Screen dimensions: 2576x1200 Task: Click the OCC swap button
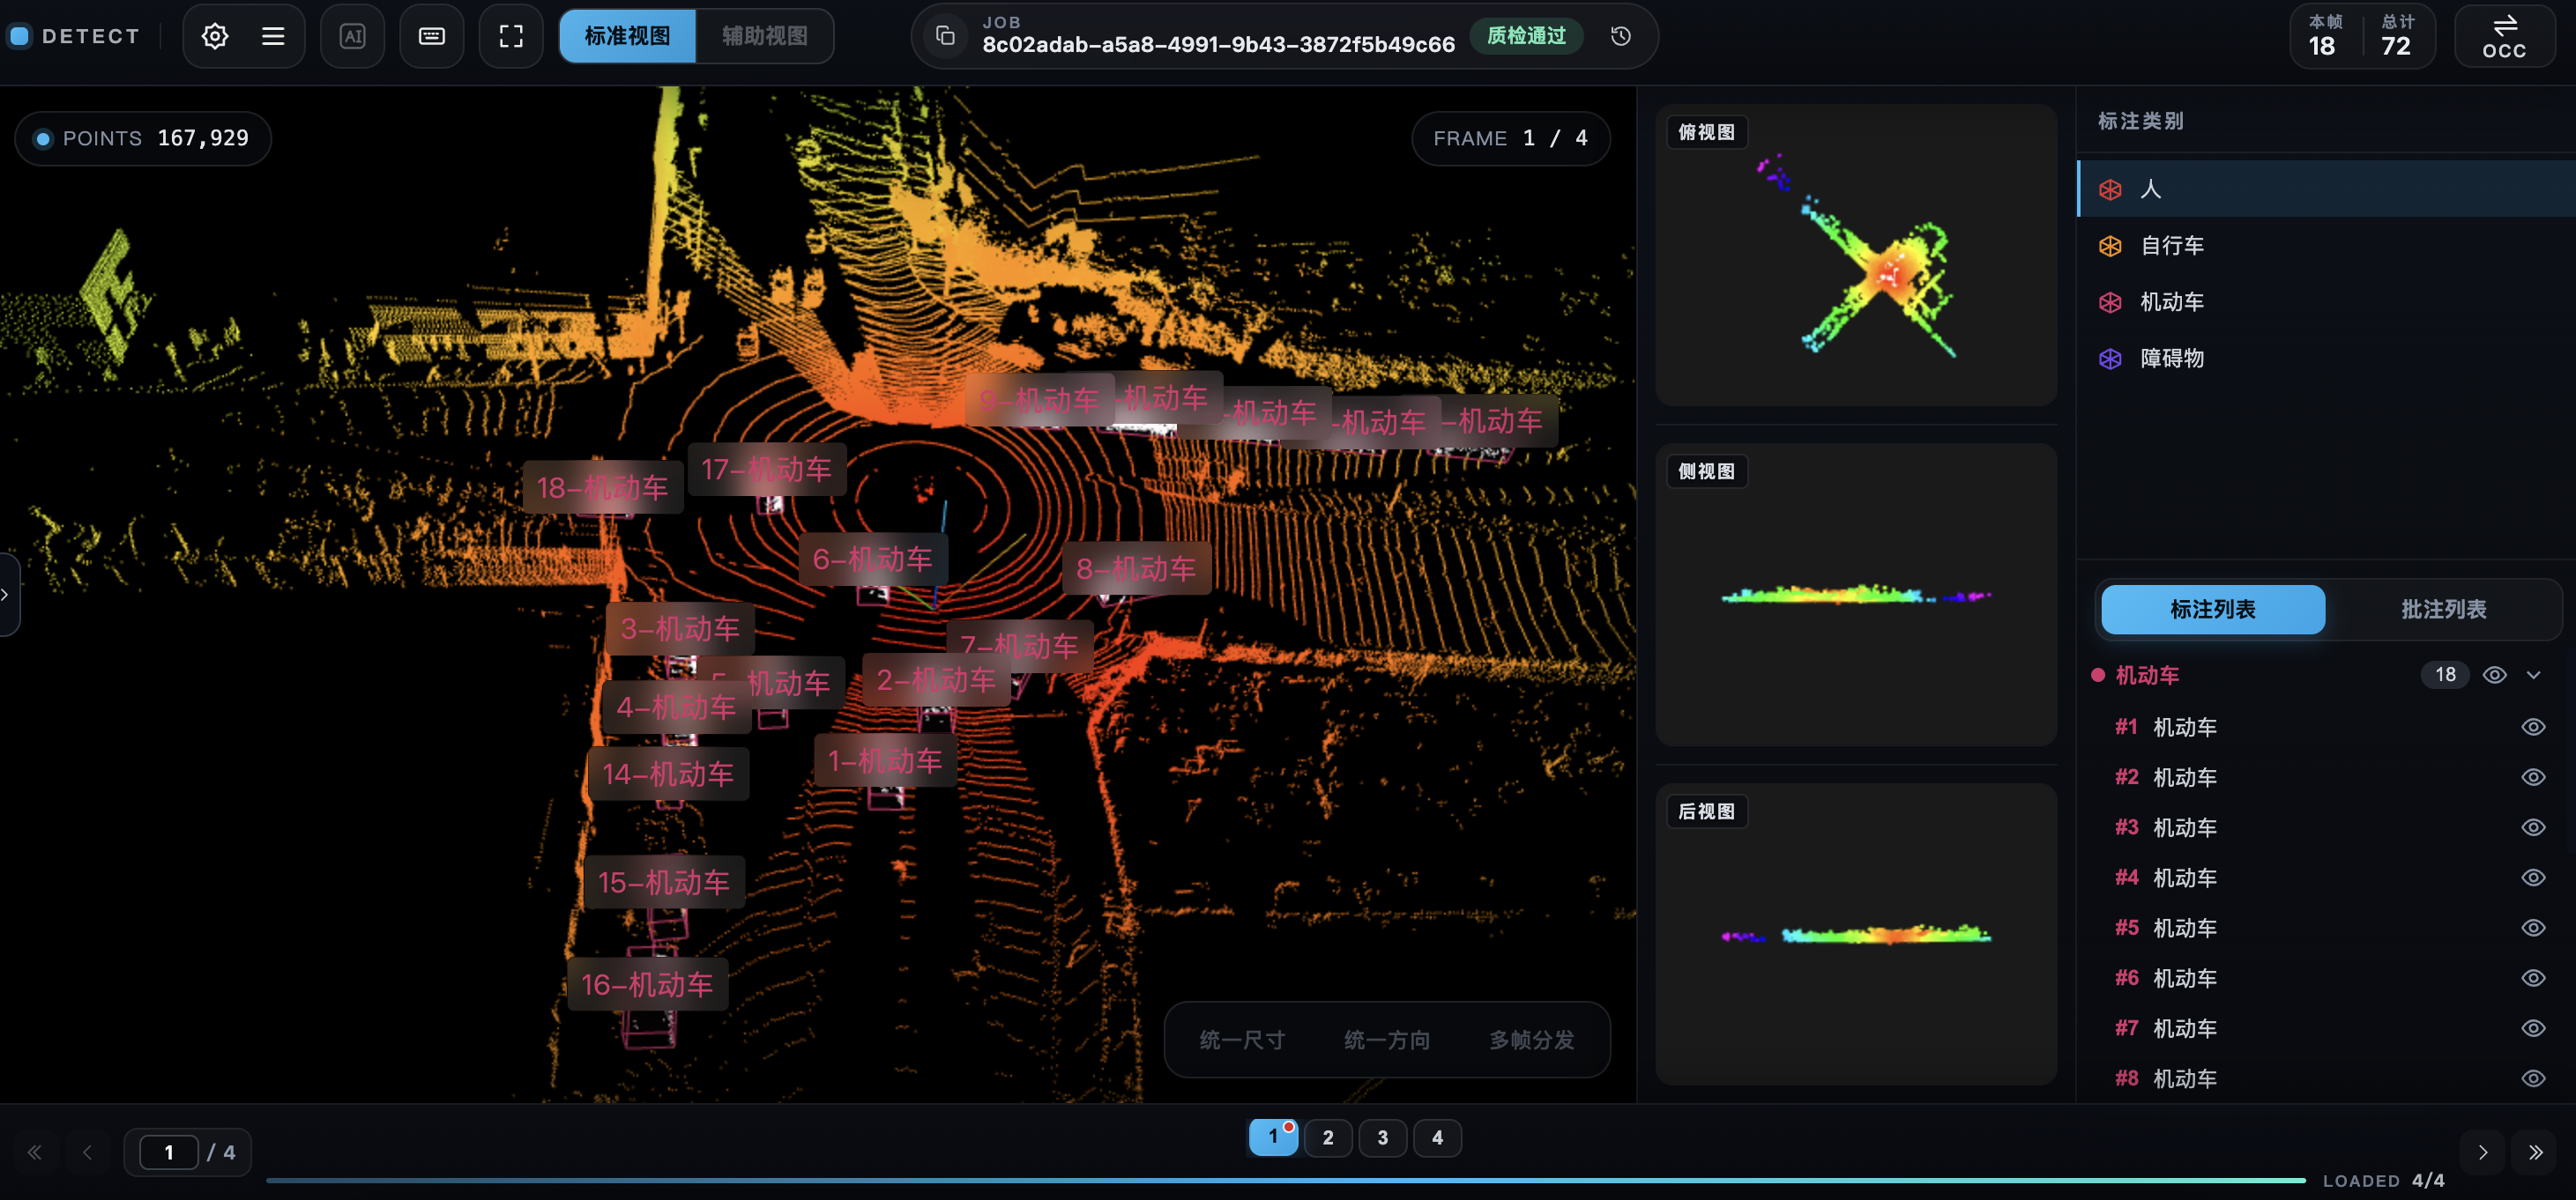2504,36
